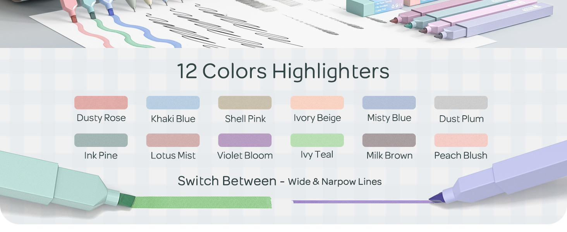The width and height of the screenshot is (567, 232).
Task: Click the Wide & Narpow Lines text
Action: [x=335, y=181]
